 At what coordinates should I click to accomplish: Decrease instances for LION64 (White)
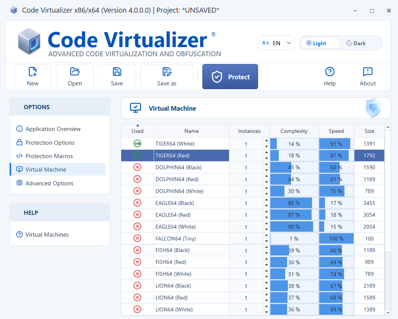[x=266, y=312]
